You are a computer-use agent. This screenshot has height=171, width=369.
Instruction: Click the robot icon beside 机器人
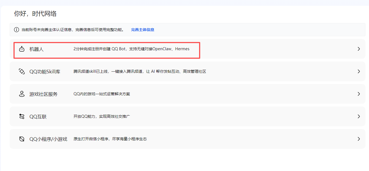[22, 49]
